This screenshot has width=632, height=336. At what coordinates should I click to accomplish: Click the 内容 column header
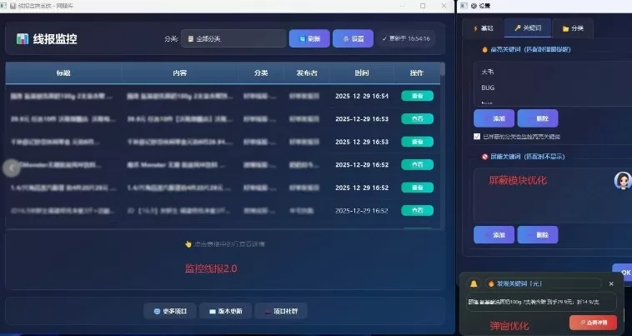pyautogui.click(x=180, y=73)
